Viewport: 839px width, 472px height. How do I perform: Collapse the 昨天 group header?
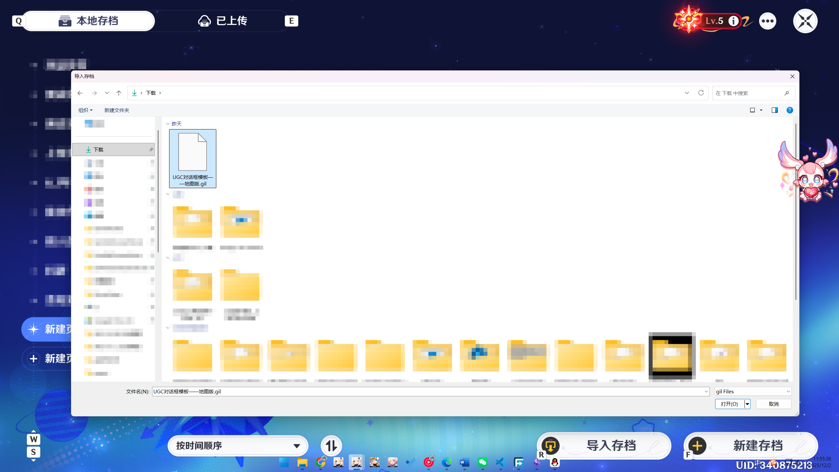click(x=168, y=124)
